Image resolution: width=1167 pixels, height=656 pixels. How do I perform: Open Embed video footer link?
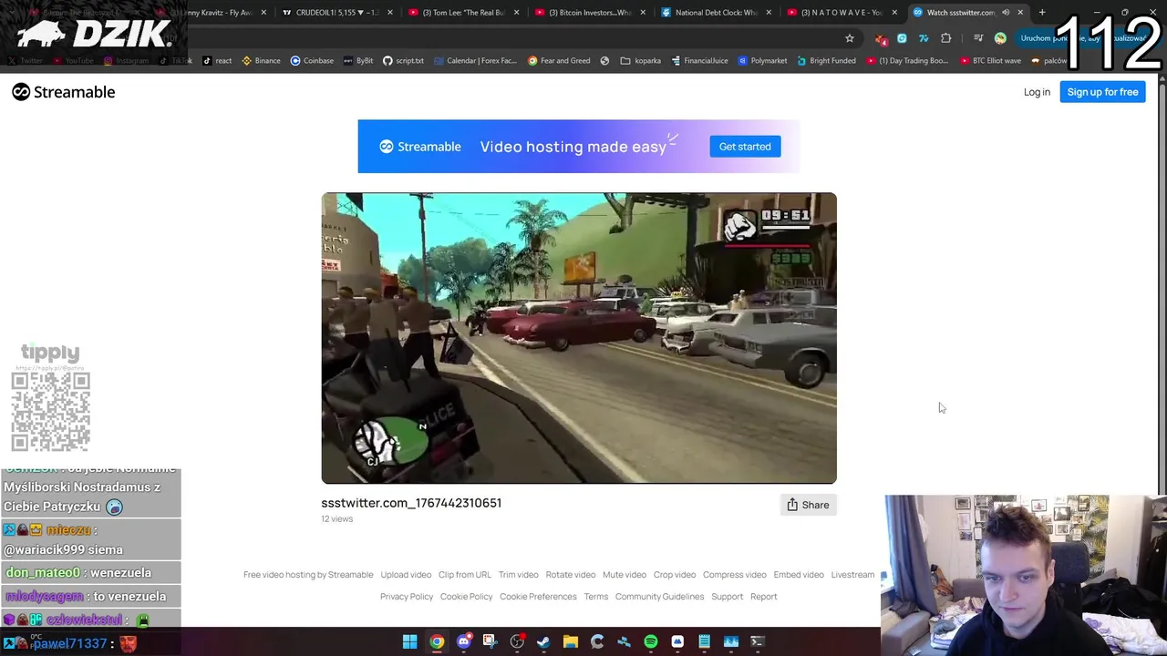799,575
